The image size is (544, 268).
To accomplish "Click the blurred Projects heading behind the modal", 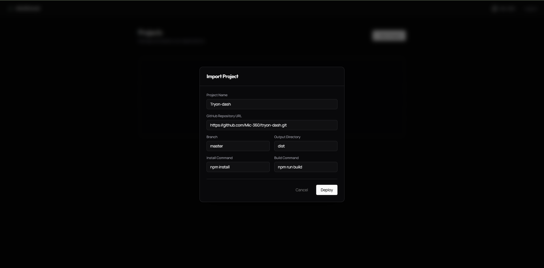I will 150,33.
